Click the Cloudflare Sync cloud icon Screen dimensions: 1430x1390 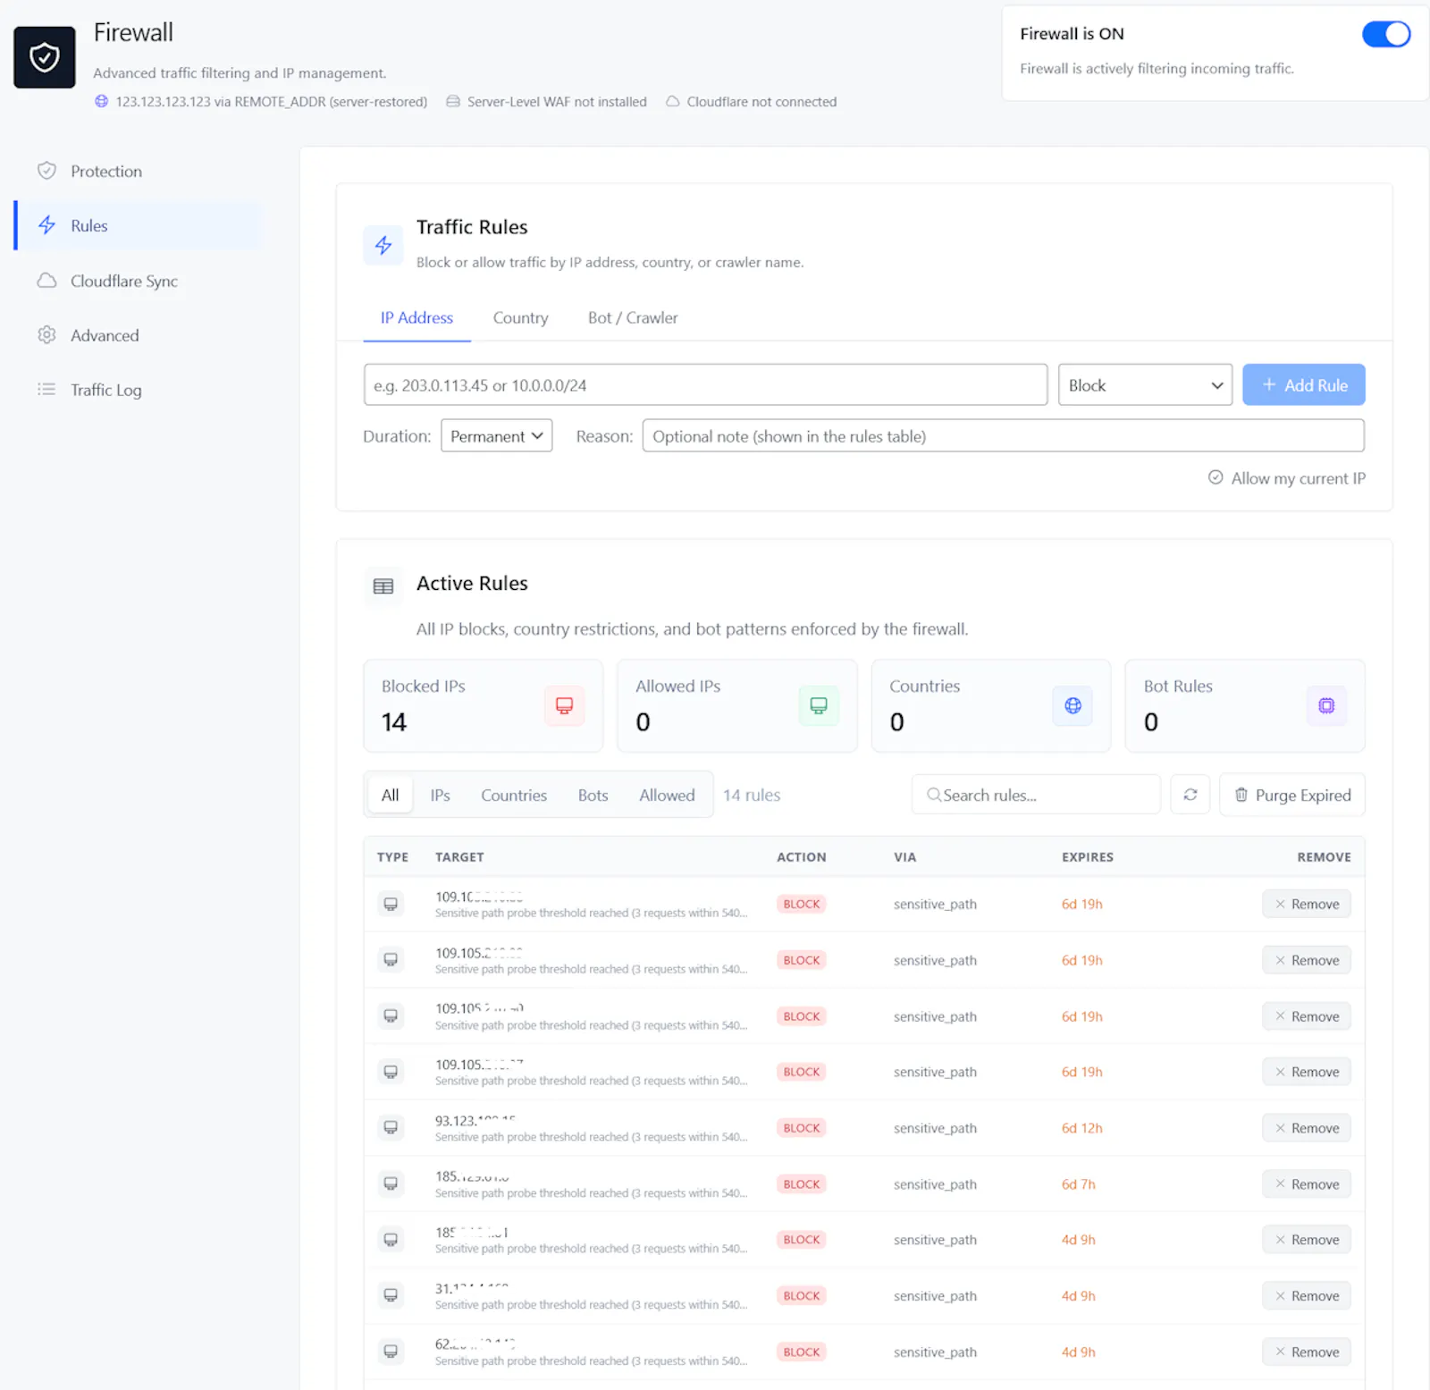coord(46,281)
